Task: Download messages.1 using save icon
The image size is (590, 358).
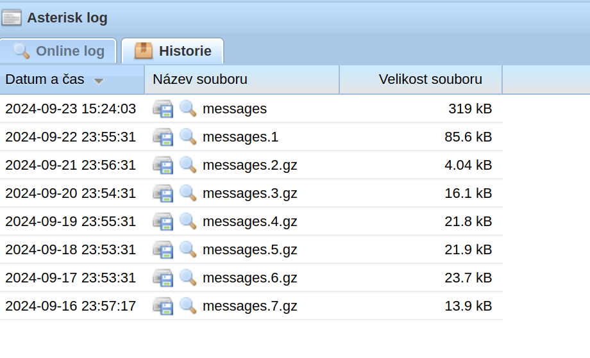Action: [163, 137]
